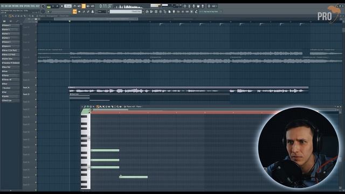
Task: Select Guitar Solo in the pattern list
Action: [x=10, y=59]
